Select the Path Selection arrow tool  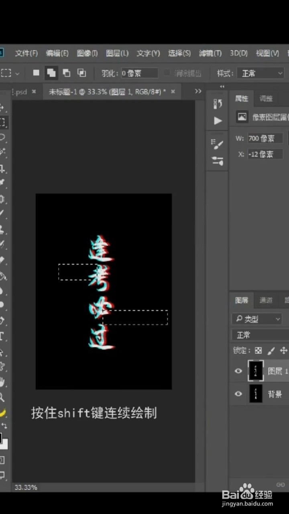(2, 352)
